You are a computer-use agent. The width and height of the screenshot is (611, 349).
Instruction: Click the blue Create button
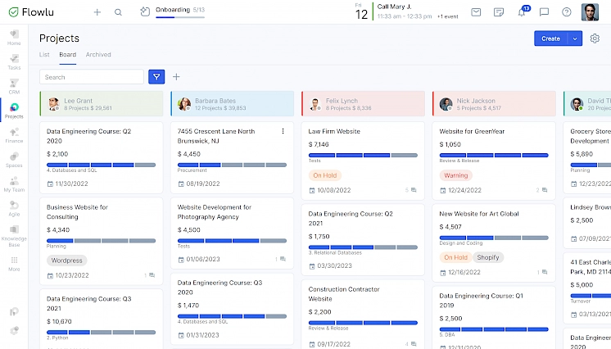pyautogui.click(x=550, y=39)
